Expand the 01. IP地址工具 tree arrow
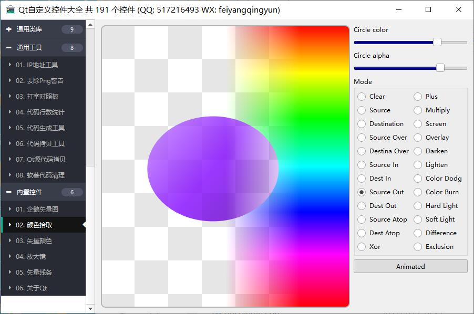The image size is (474, 314). (10, 65)
